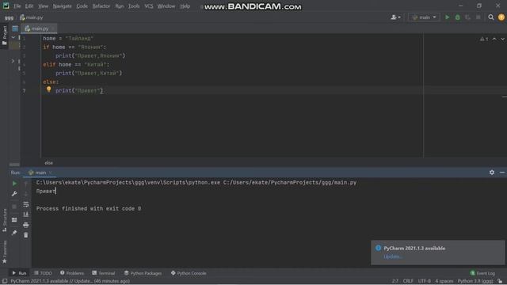Print the console output with the printer icon
507x285 pixels.
point(26,225)
